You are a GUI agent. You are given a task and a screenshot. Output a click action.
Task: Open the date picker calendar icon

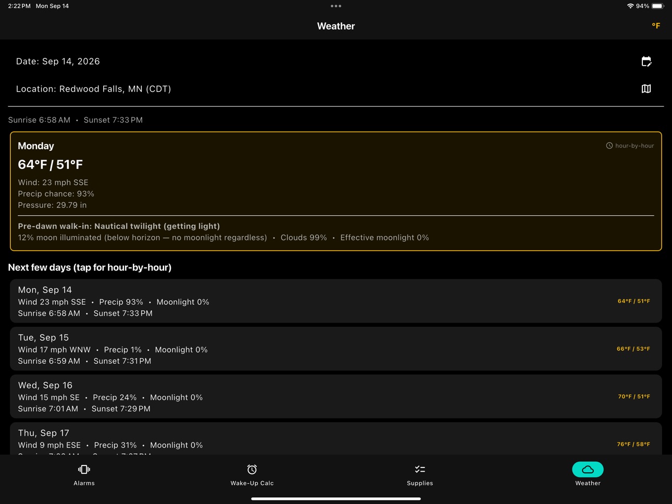point(646,62)
